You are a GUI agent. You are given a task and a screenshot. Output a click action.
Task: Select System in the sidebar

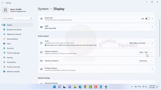[18, 25]
